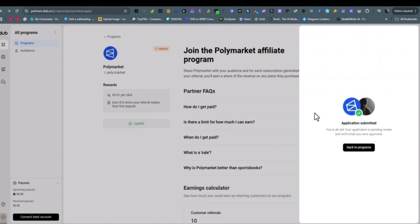The height and width of the screenshot is (224, 420).
Task: Click the partner profile icon in left rail
Action: [3, 69]
